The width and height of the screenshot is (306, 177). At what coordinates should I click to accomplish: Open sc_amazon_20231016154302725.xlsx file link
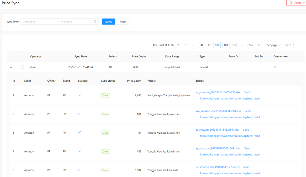click(x=218, y=167)
